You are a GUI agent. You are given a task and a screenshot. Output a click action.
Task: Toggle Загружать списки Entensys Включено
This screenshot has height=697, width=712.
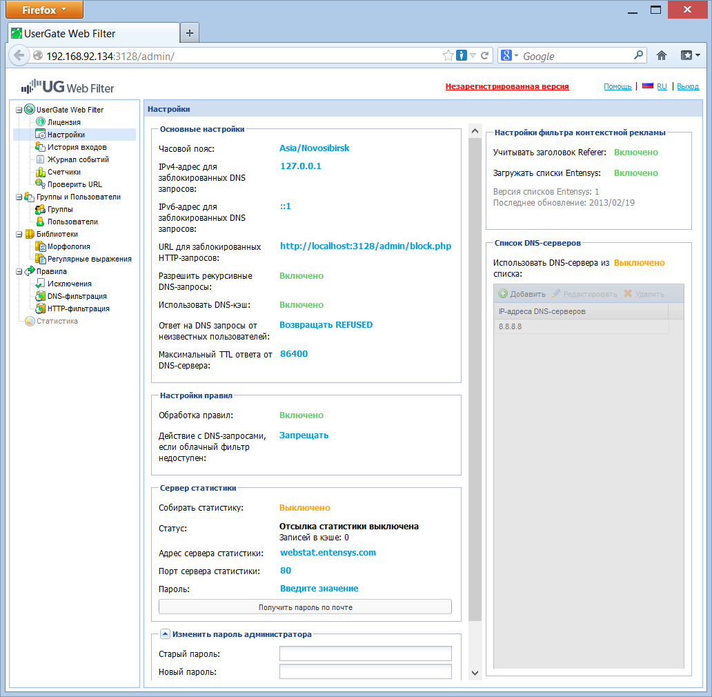[x=635, y=173]
